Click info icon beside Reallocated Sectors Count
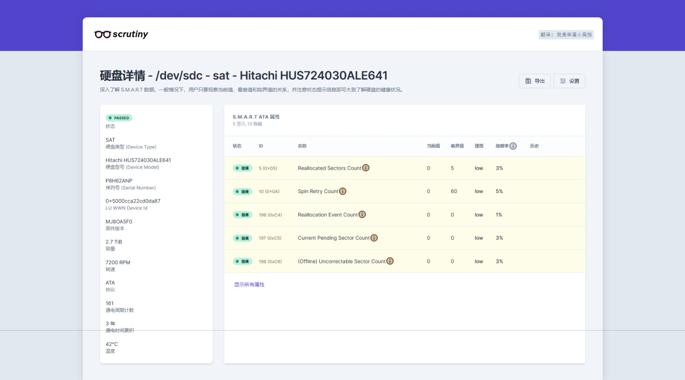 tap(366, 168)
